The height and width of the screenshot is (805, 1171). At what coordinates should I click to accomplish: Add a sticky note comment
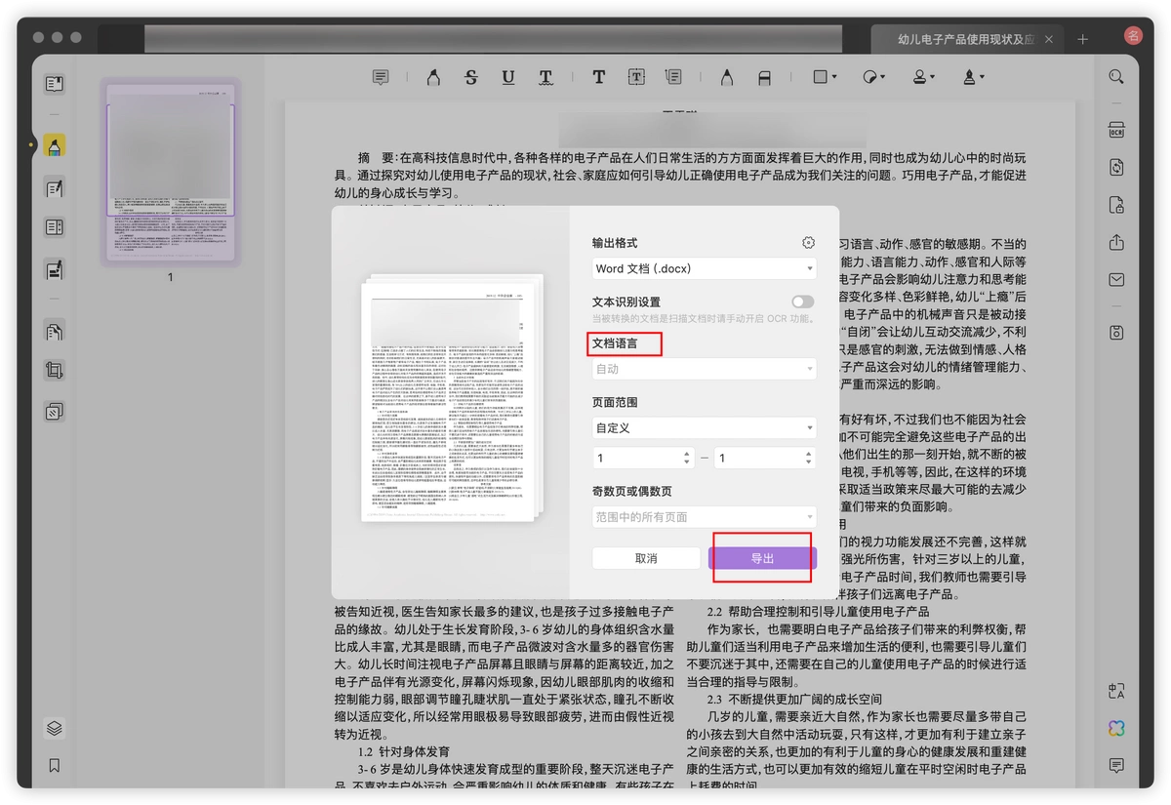click(381, 77)
